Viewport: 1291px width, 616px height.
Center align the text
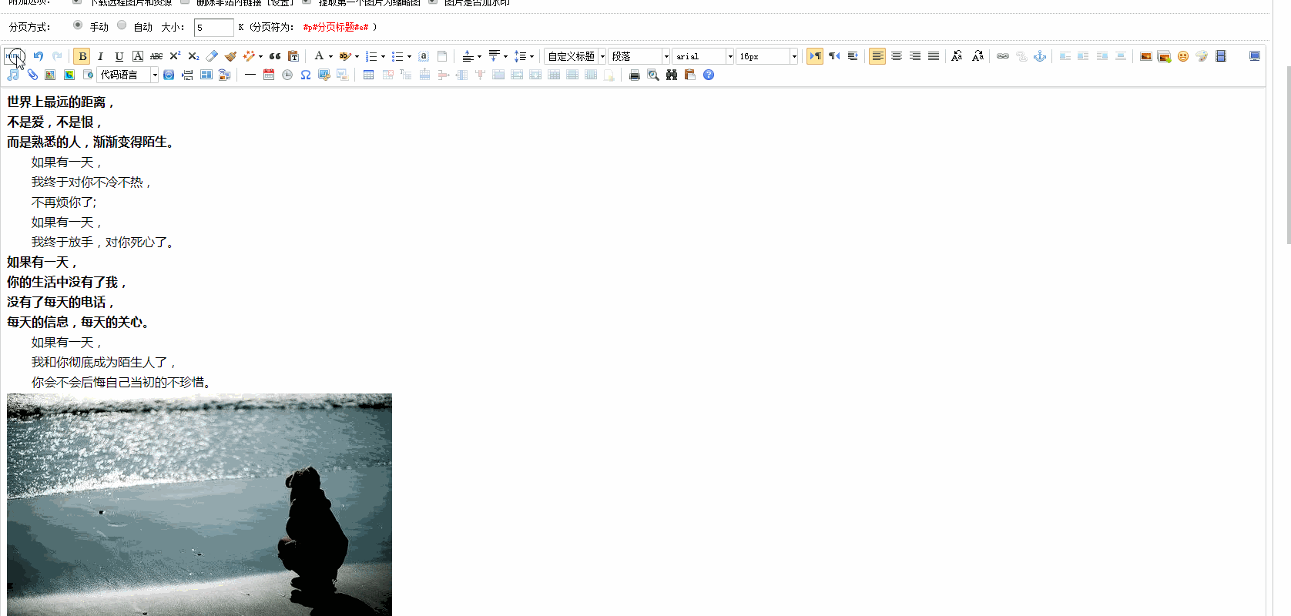(897, 56)
